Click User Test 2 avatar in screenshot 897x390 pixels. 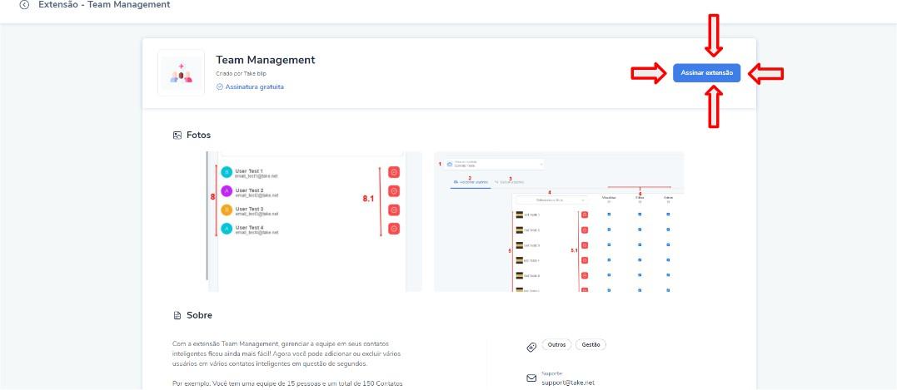(226, 191)
